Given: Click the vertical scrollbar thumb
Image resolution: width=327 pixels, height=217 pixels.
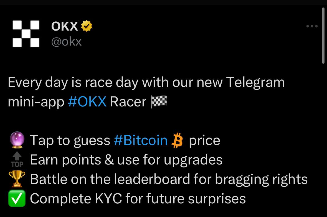Looking at the screenshot, I should [x=323, y=36].
